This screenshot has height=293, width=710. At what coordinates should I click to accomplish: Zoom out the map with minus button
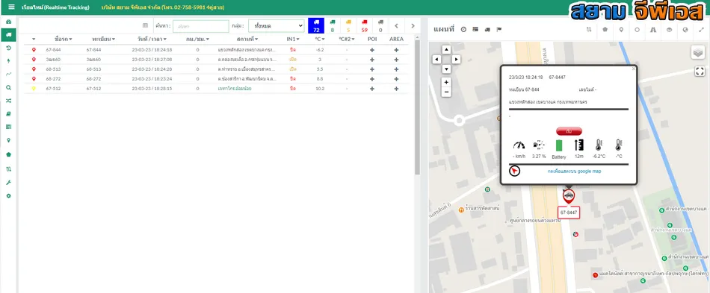pyautogui.click(x=446, y=92)
